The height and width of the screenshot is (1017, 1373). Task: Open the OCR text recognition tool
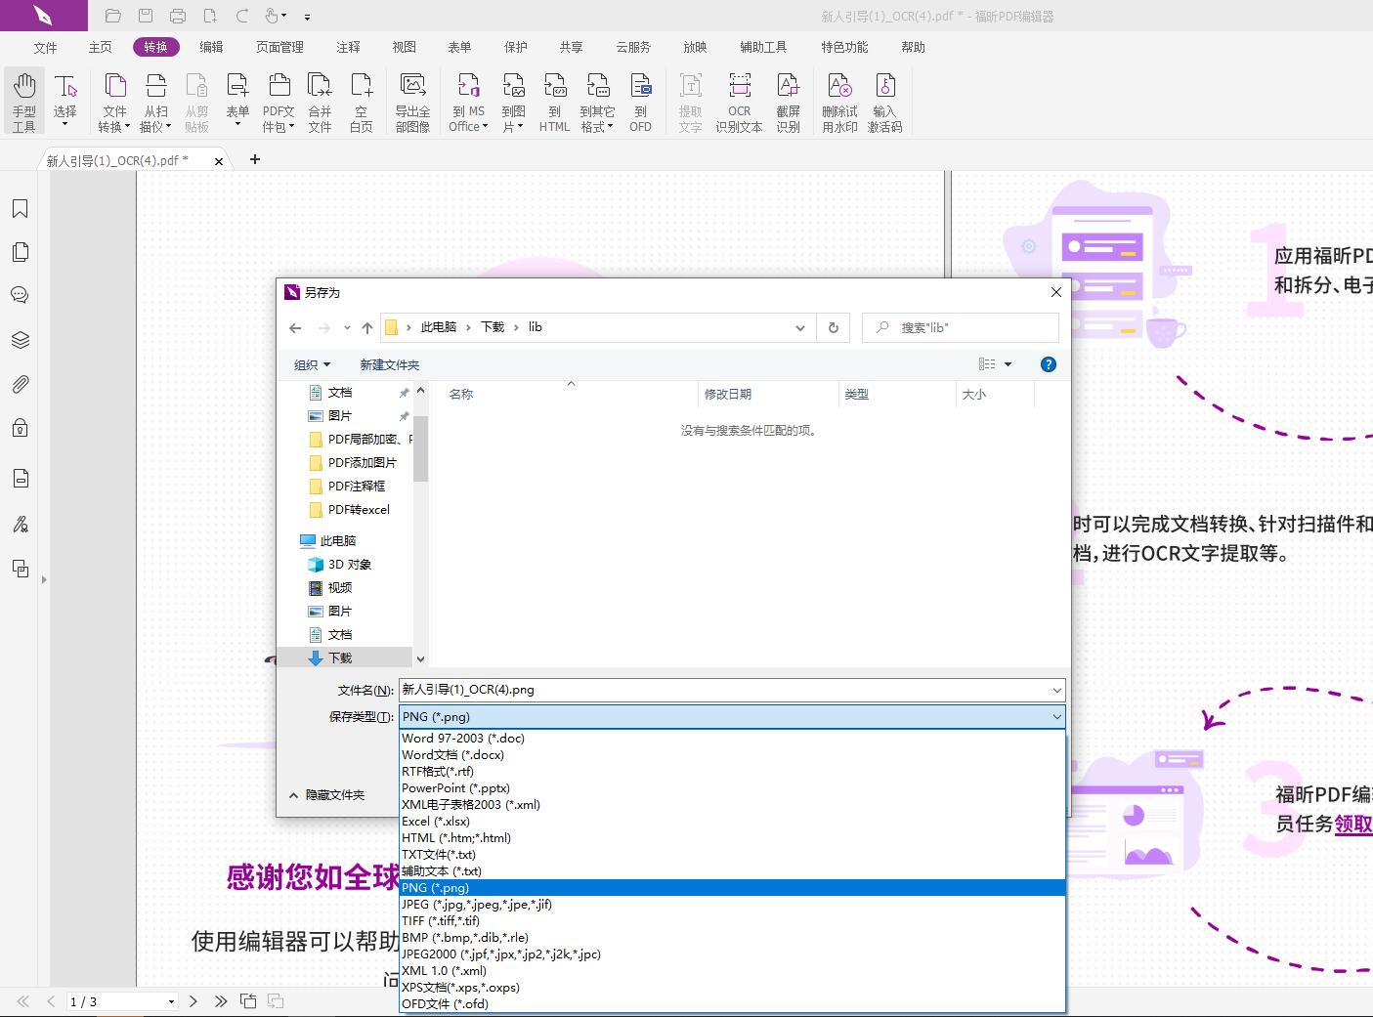pyautogui.click(x=739, y=98)
